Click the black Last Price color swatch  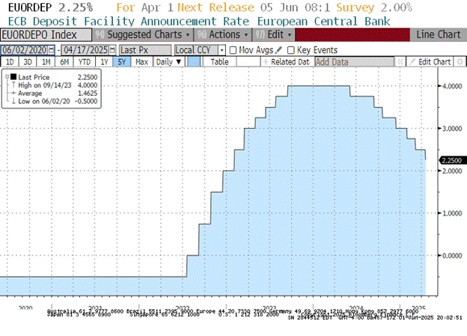click(x=13, y=77)
